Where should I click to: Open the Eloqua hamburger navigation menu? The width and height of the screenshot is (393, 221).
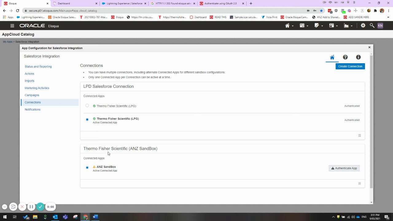coord(12,26)
